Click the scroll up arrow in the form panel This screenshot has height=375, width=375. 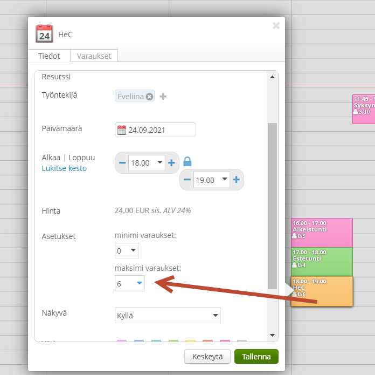click(x=272, y=77)
